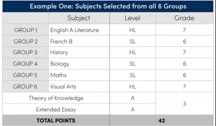Click the table title 'Example One' header
216x126 pixels.
pos(108,6)
